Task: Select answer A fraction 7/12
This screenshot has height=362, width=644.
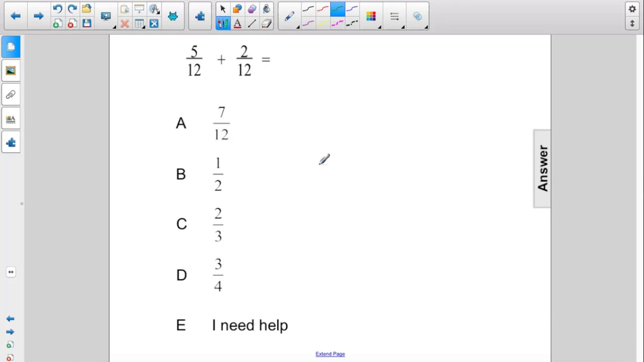Action: tap(221, 124)
